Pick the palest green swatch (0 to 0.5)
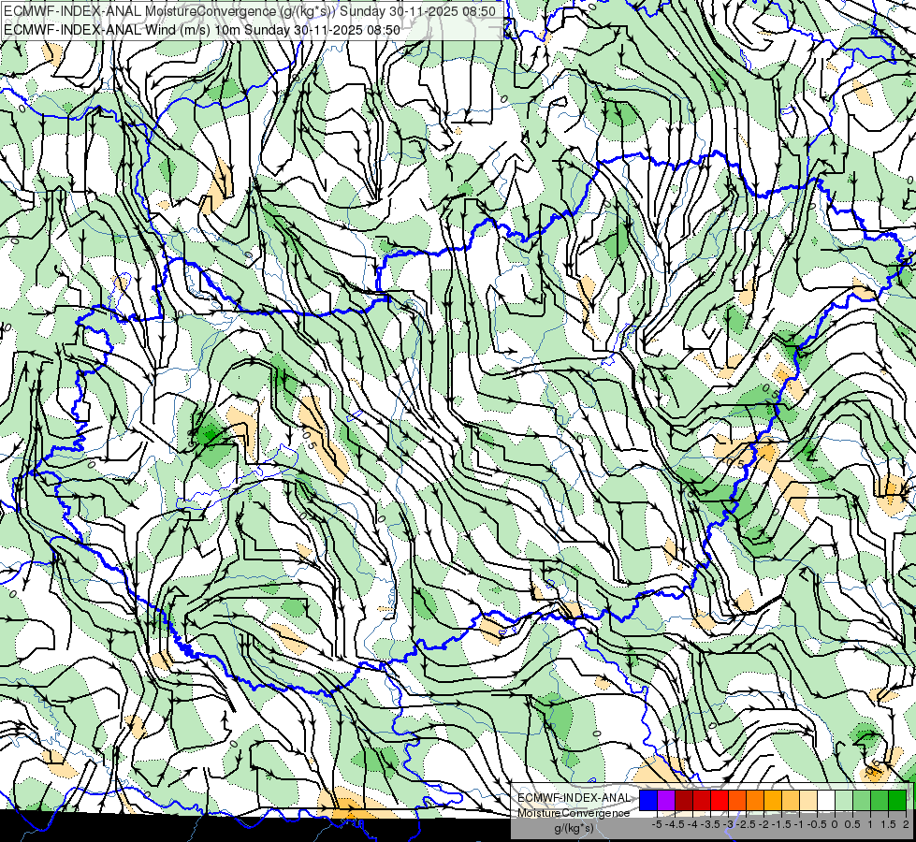The height and width of the screenshot is (842, 916). point(844,801)
